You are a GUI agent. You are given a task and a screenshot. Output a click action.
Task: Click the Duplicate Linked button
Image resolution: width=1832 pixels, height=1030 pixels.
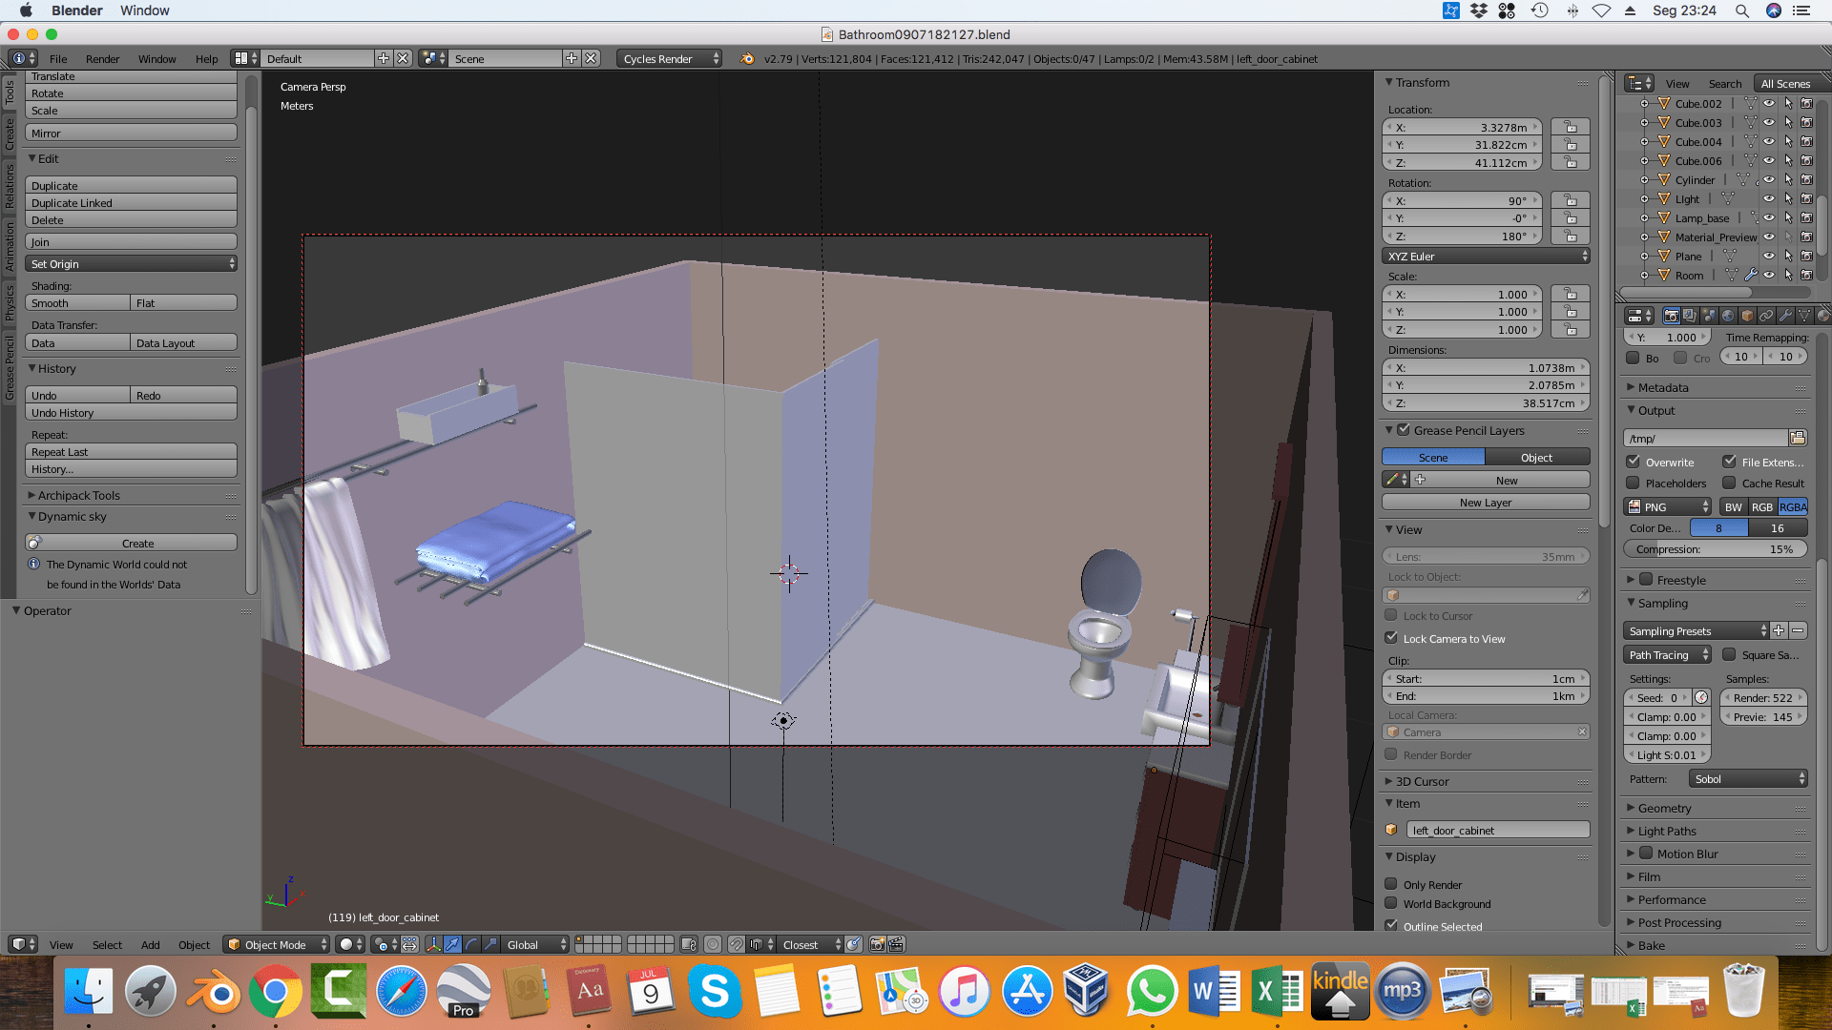point(131,203)
